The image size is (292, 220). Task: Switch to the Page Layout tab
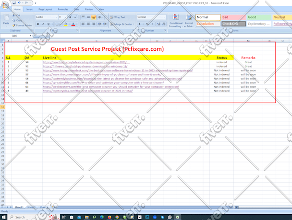click(45, 9)
